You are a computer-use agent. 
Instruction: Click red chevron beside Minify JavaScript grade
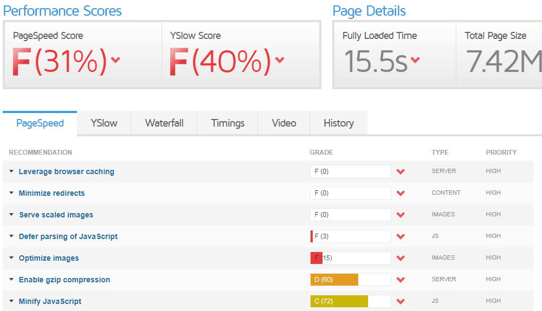pos(401,301)
